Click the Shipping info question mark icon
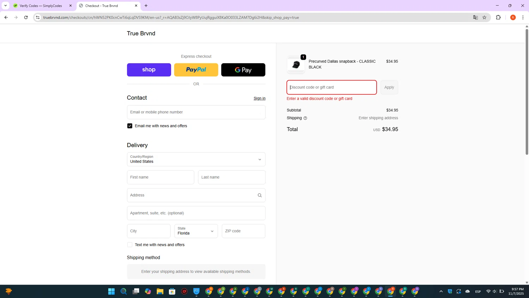This screenshot has height=298, width=529. [x=305, y=118]
